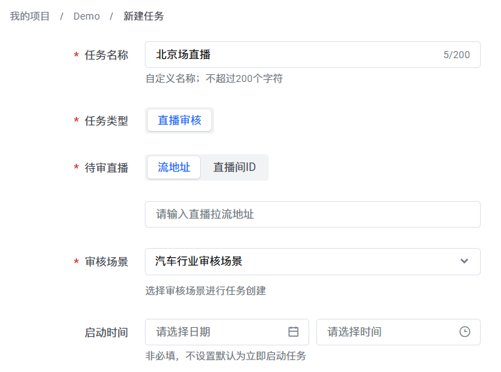Select the 直播审核 task type
Image resolution: width=501 pixels, height=372 pixels.
tap(180, 120)
